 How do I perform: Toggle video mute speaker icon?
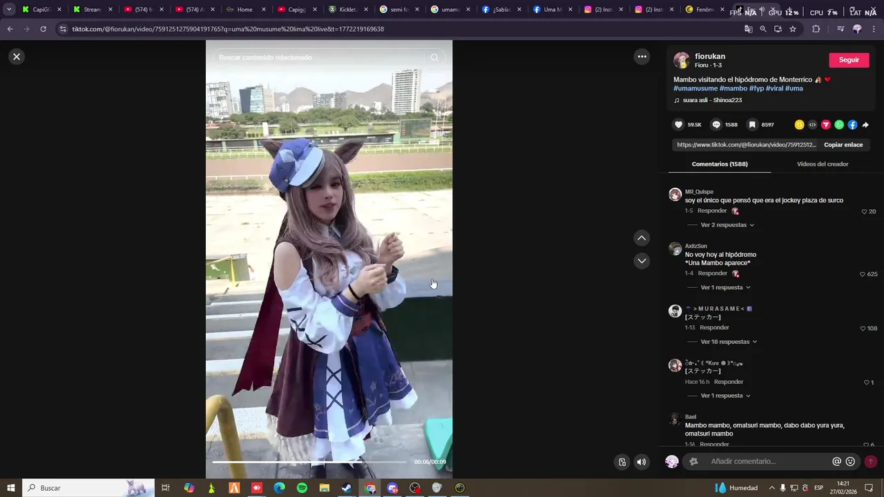pyautogui.click(x=642, y=462)
